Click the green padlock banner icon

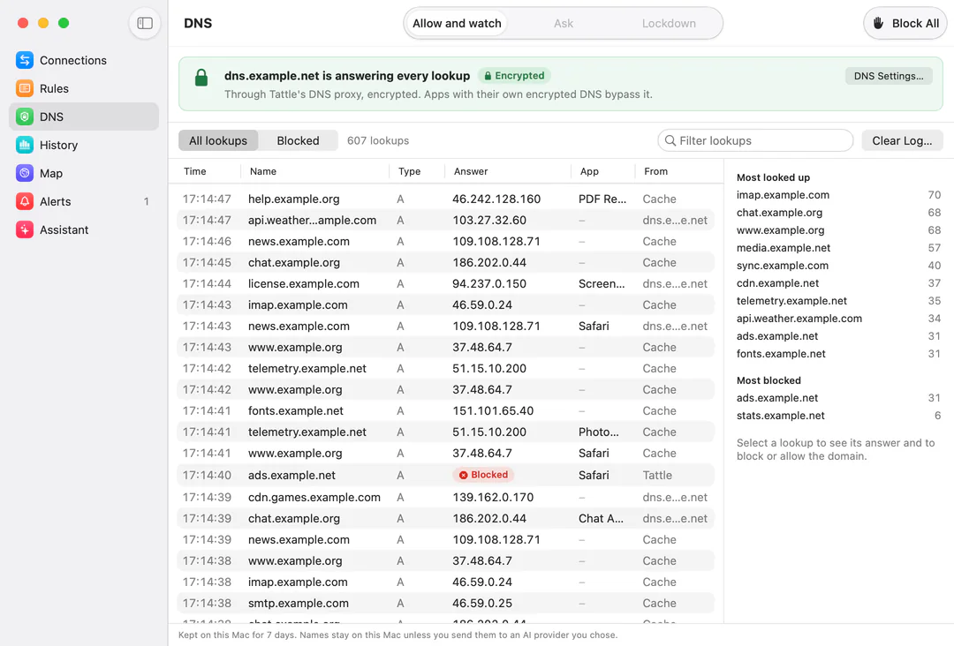(201, 78)
